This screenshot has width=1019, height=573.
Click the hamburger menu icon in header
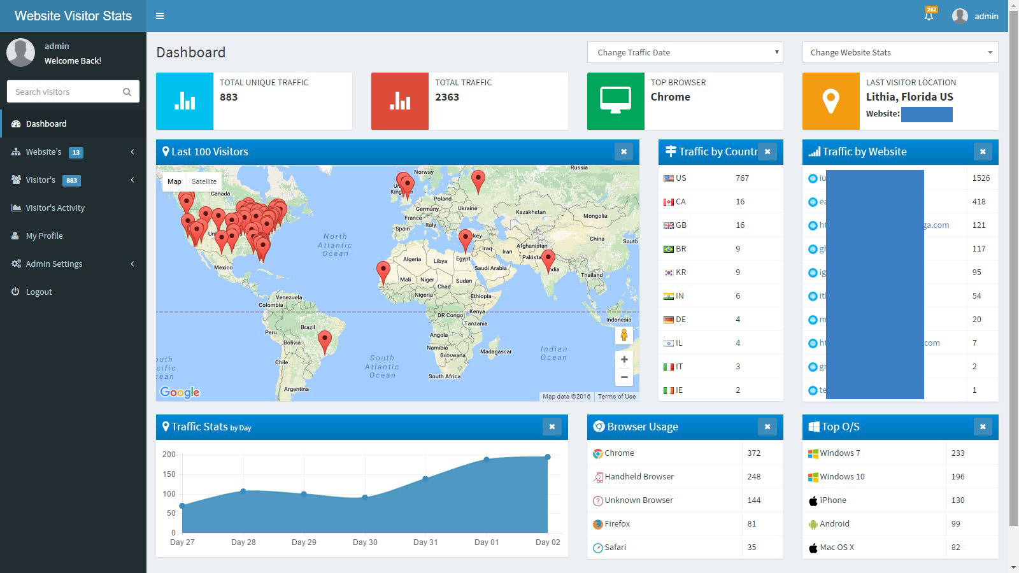160,16
